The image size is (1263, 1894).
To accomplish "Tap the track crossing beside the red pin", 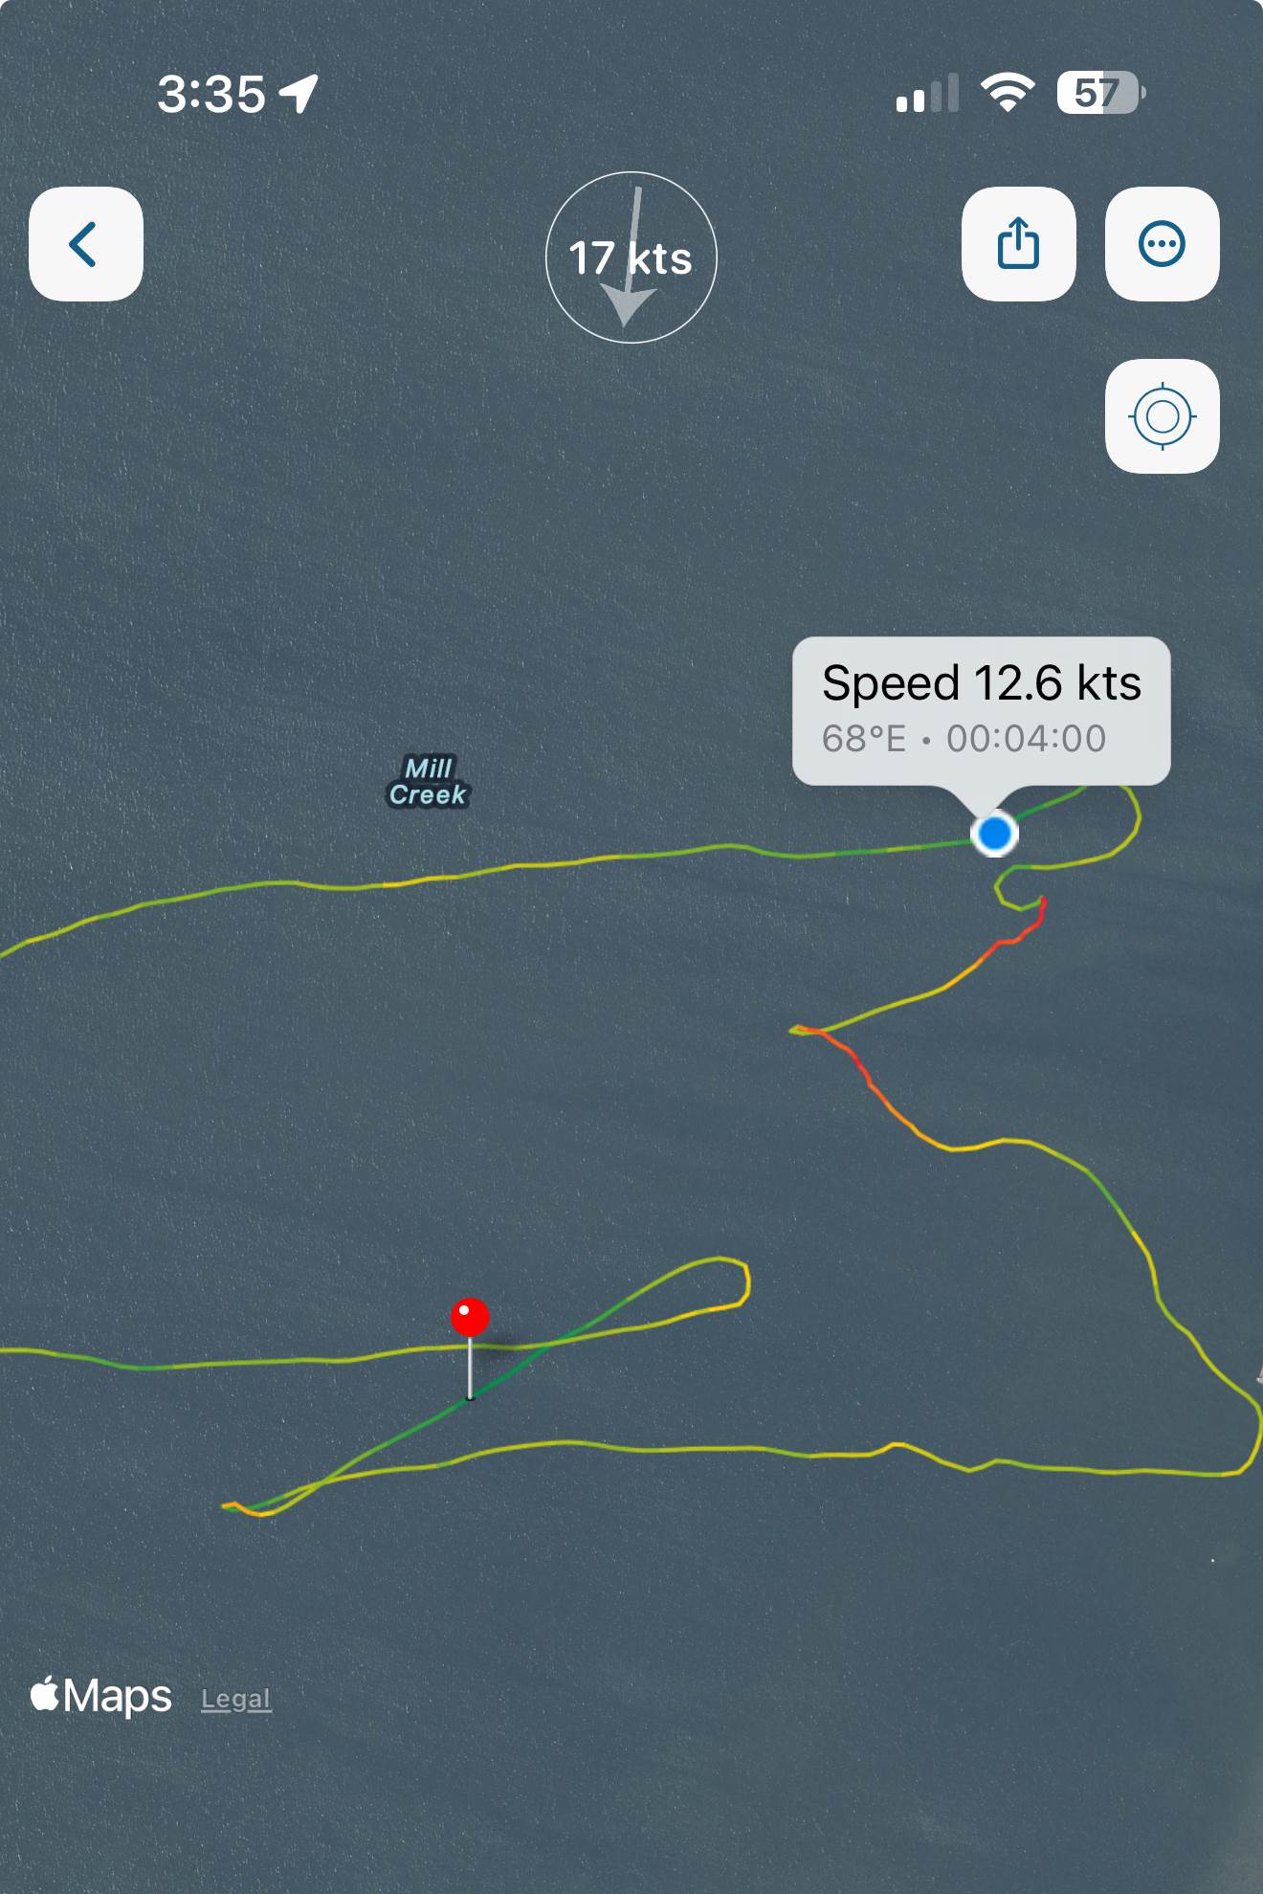I will point(547,1345).
